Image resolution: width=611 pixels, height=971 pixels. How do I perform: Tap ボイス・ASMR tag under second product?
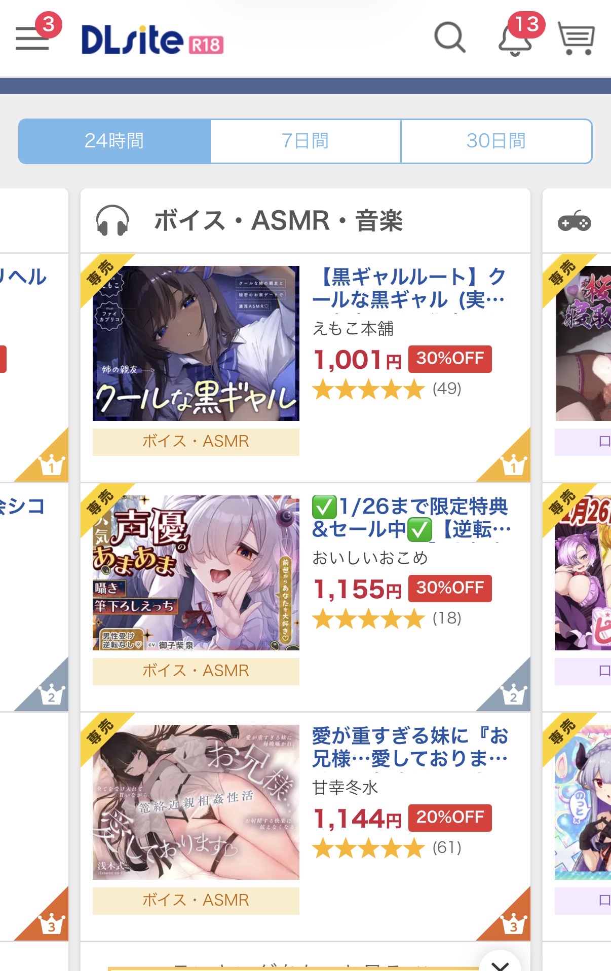196,671
